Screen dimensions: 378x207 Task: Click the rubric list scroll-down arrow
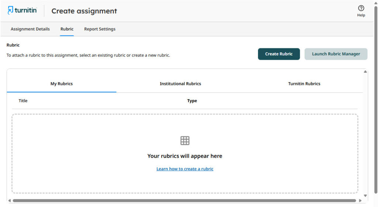point(365,196)
